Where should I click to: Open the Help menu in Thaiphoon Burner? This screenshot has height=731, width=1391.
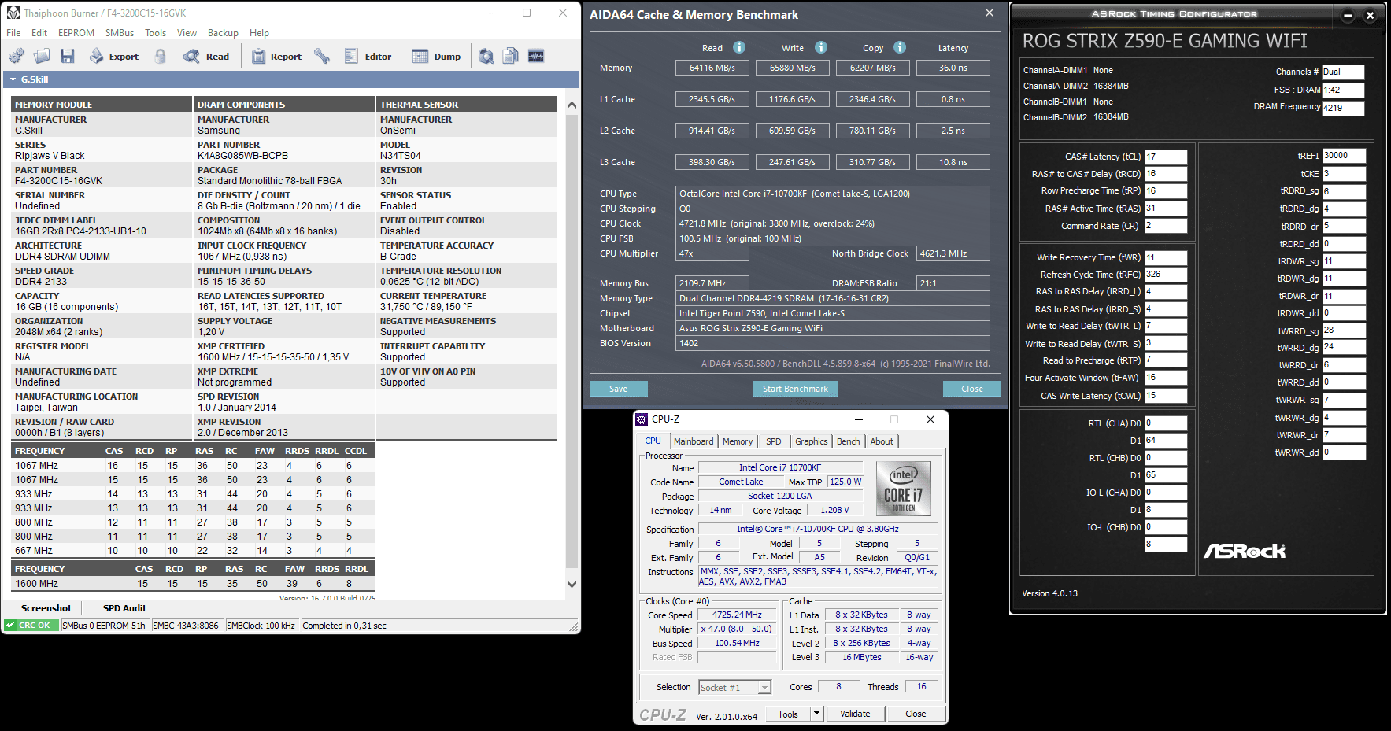coord(259,33)
